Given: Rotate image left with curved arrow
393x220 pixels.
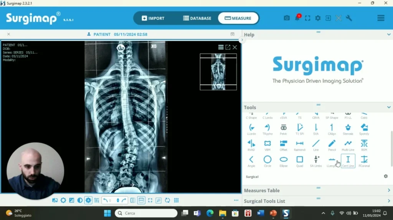Looking at the screenshot, I should [x=105, y=200].
